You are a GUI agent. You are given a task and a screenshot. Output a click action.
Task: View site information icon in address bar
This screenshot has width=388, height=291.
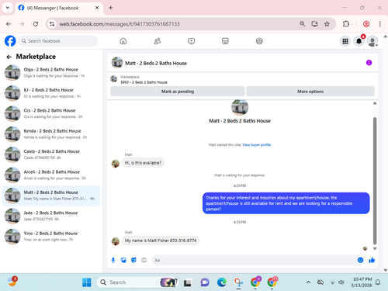[x=52, y=24]
